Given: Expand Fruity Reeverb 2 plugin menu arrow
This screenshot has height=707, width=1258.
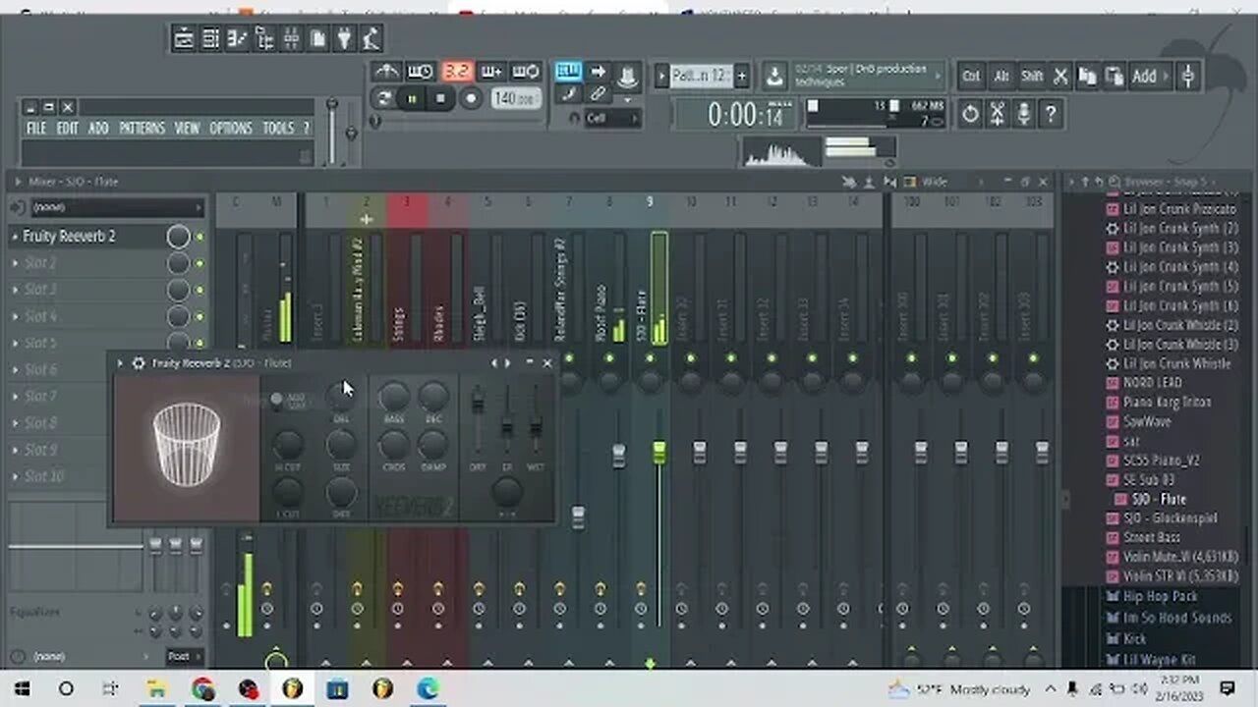Looking at the screenshot, I should click(x=120, y=363).
